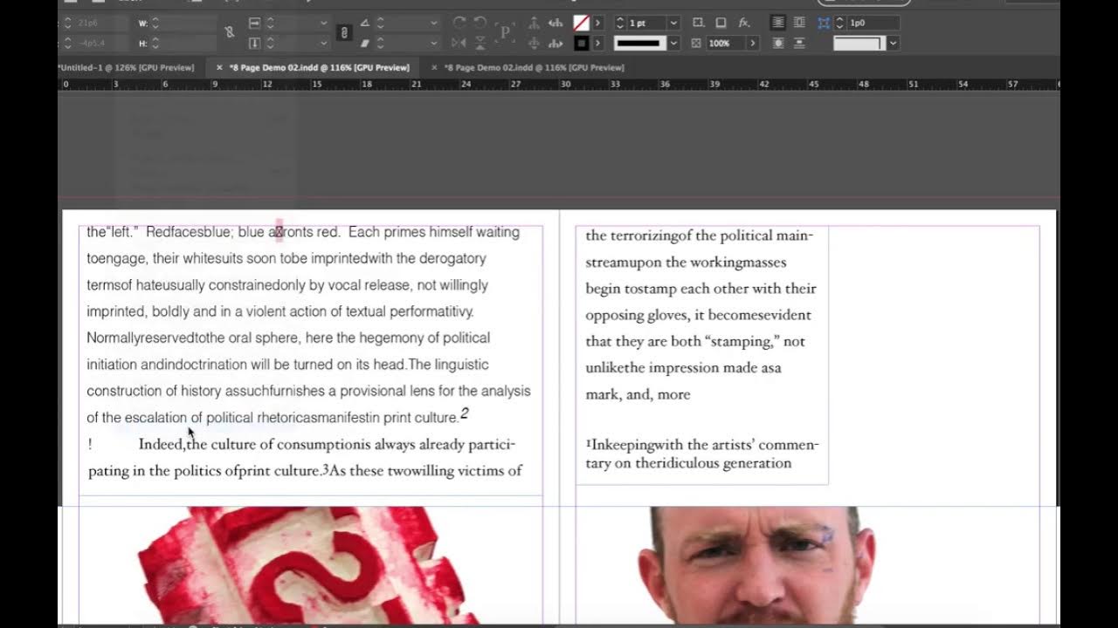This screenshot has height=628, width=1118.
Task: Open the shear angle dropdown
Action: pyautogui.click(x=433, y=43)
